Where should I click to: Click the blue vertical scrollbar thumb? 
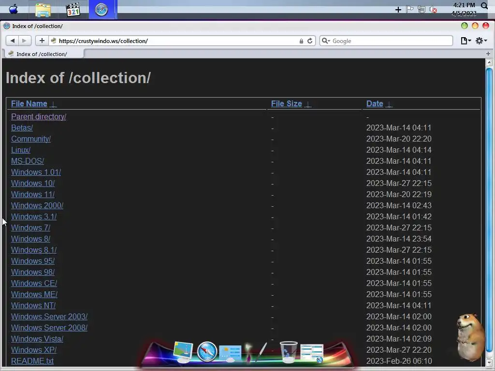(x=489, y=210)
